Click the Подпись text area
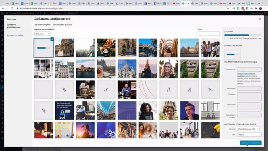 (249, 96)
